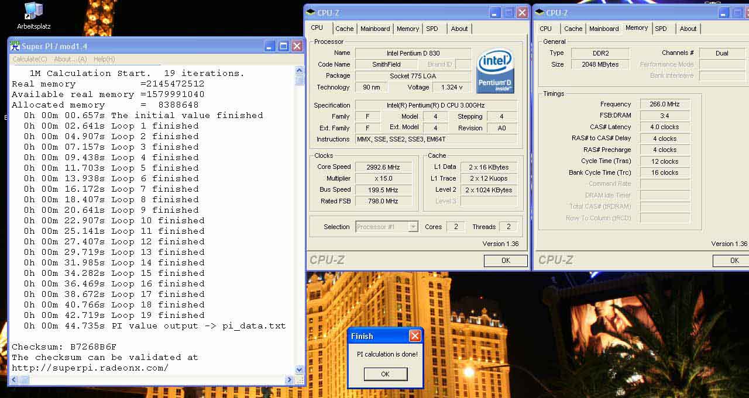This screenshot has width=749, height=398.
Task: Click the 199.5 MHz bus speed value
Action: tap(384, 190)
